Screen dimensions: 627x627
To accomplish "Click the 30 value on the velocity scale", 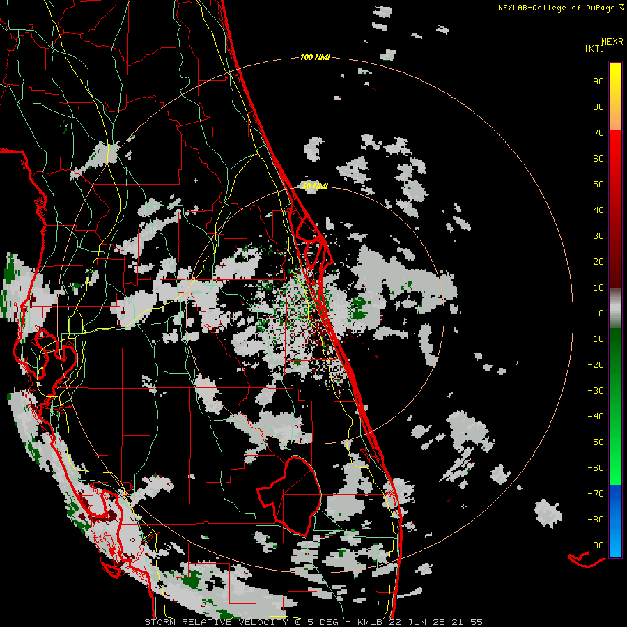I will pyautogui.click(x=598, y=236).
